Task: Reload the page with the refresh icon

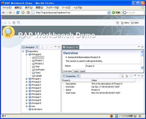Action: click(x=18, y=13)
